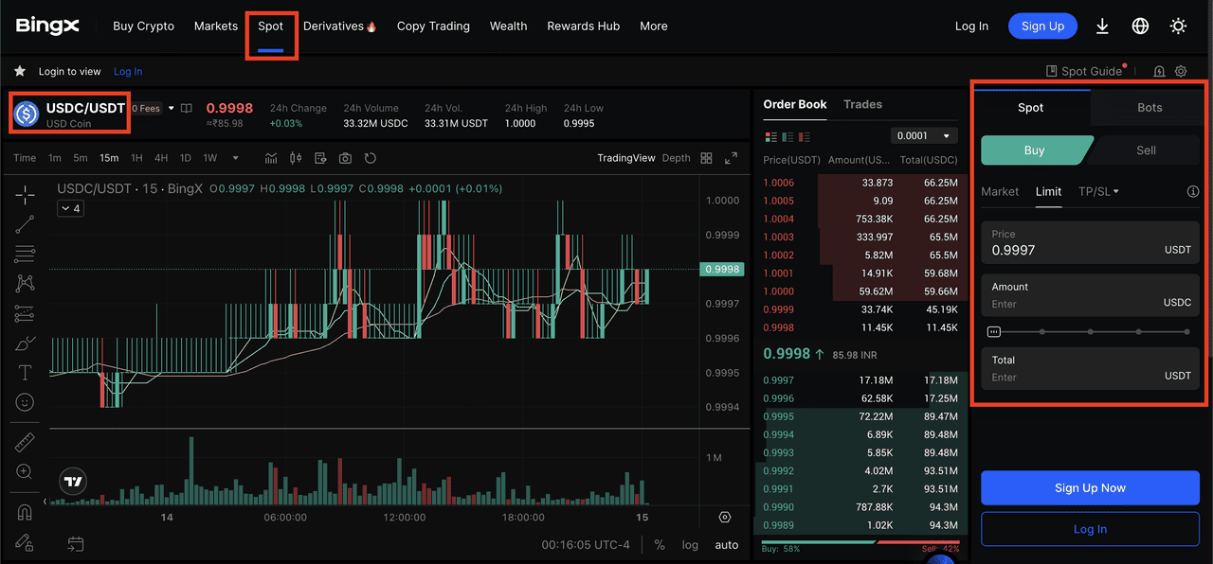Open the chart layout grid icon

pyautogui.click(x=706, y=158)
